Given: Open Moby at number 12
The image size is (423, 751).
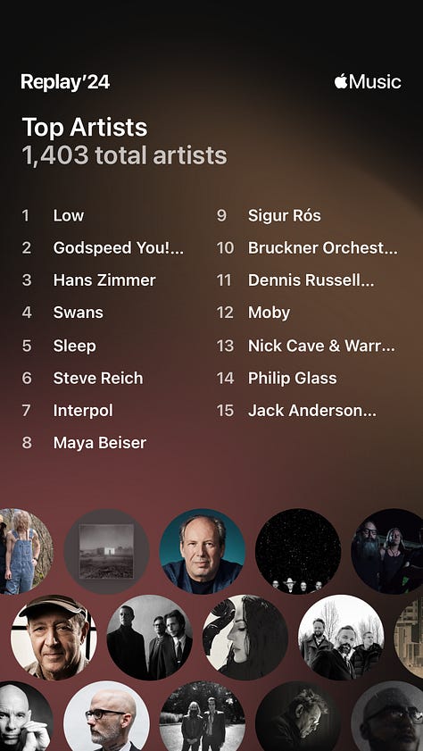Looking at the screenshot, I should [x=269, y=313].
